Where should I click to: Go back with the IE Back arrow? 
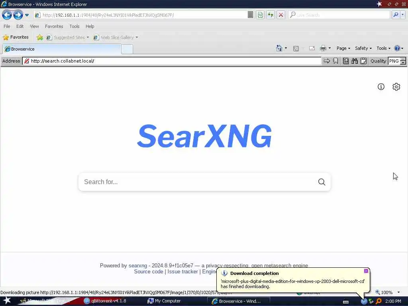tap(7, 15)
